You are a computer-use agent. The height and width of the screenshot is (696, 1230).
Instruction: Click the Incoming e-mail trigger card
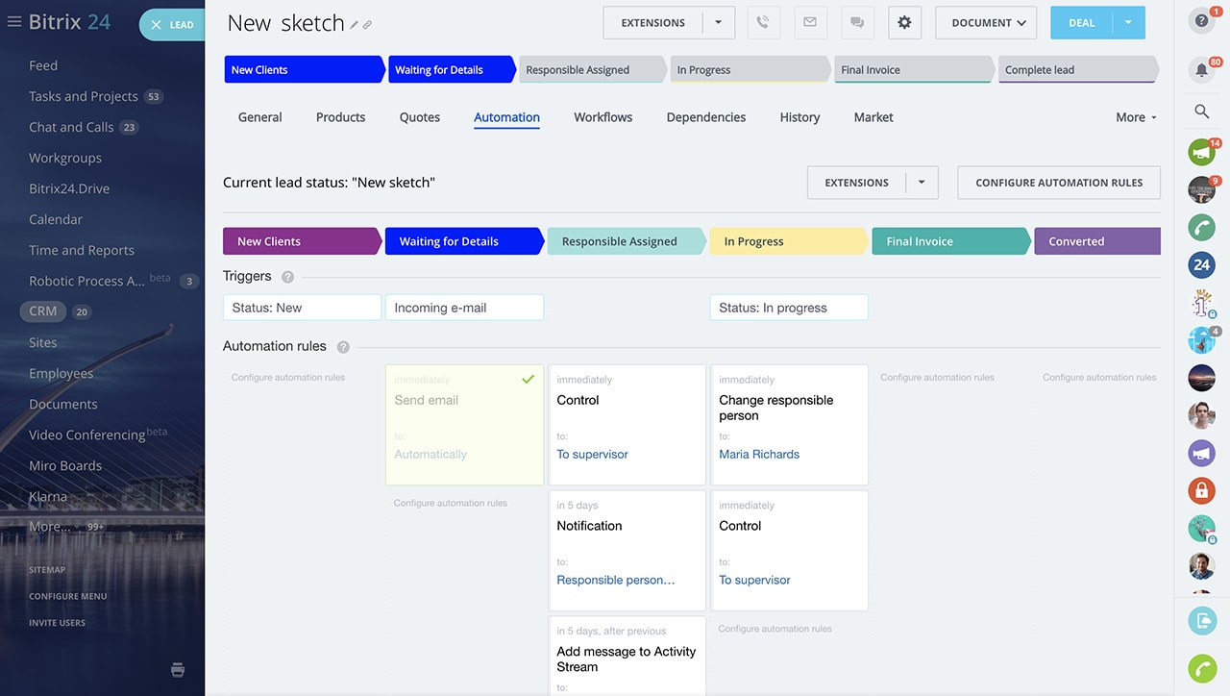[x=464, y=307]
